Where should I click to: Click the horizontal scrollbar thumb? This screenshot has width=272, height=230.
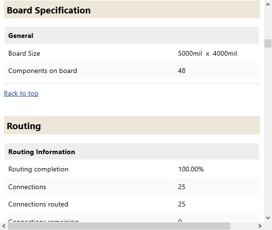coord(119,226)
